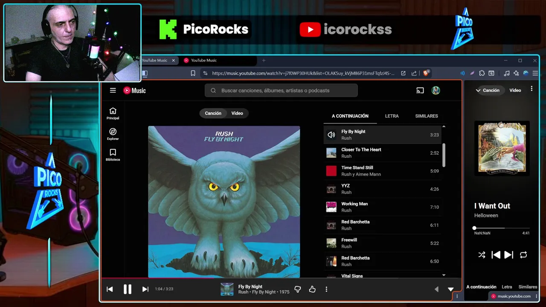This screenshot has height=307, width=546.
Task: Open the LETRA tab
Action: tap(392, 116)
